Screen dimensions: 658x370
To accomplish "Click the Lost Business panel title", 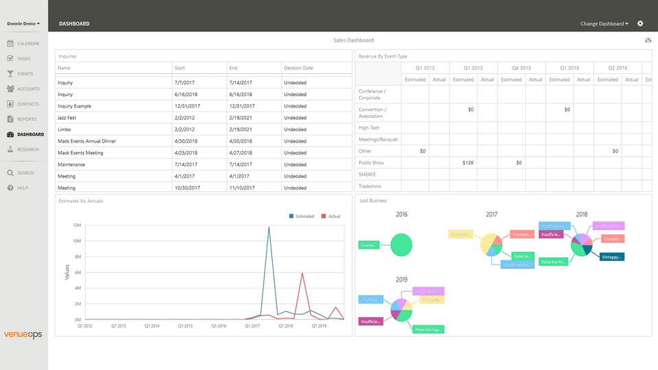I will (x=373, y=201).
